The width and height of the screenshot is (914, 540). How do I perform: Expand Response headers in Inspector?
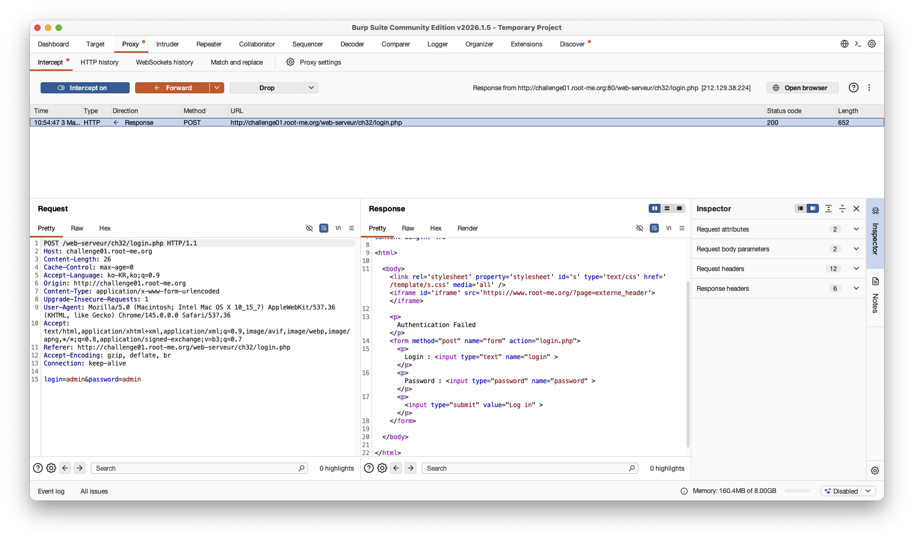[856, 288]
